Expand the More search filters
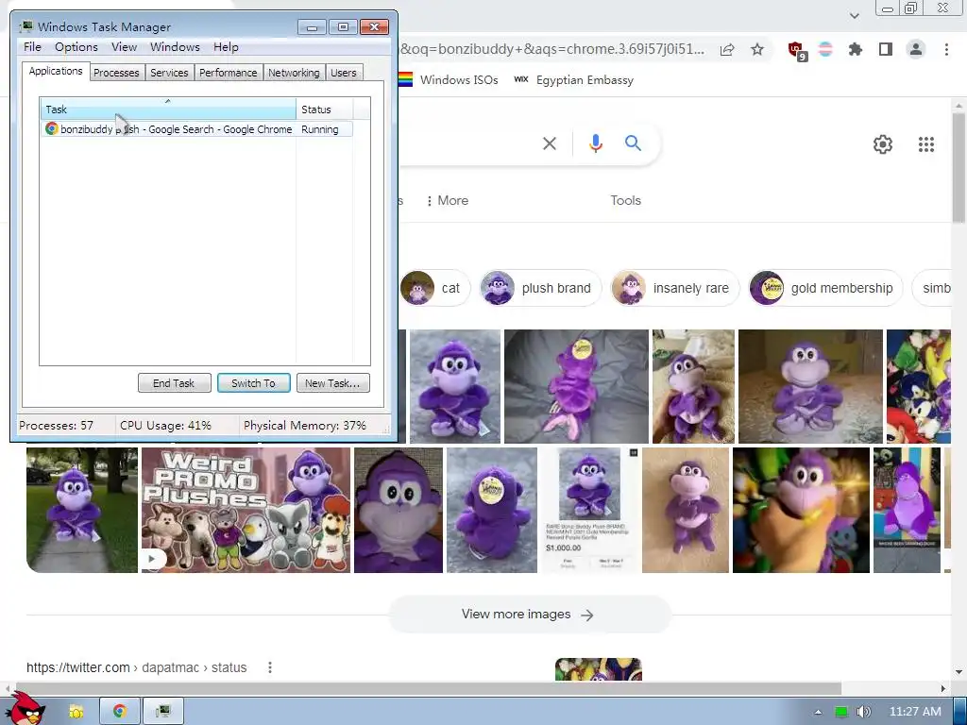Image resolution: width=967 pixels, height=725 pixels. tap(447, 200)
